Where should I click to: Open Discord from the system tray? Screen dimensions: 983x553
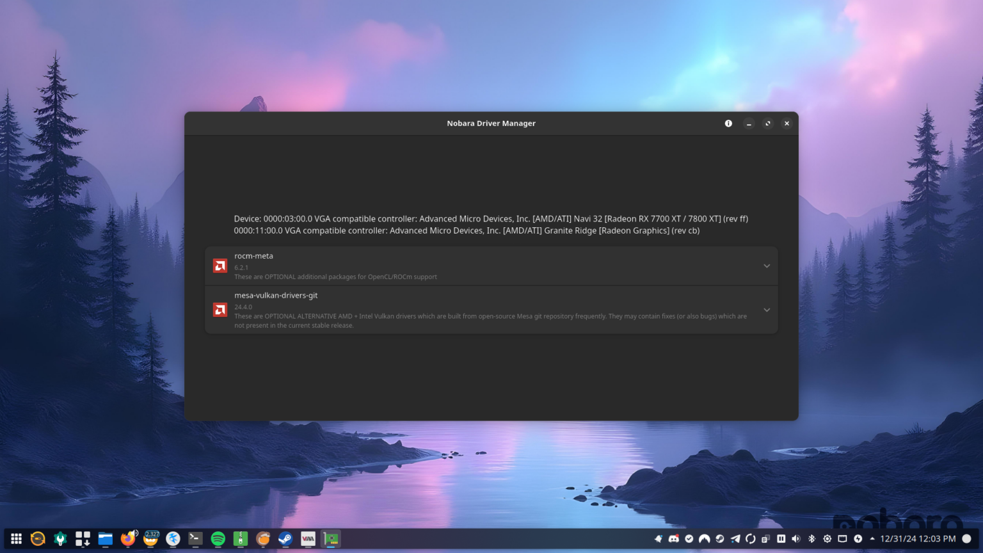pyautogui.click(x=674, y=539)
